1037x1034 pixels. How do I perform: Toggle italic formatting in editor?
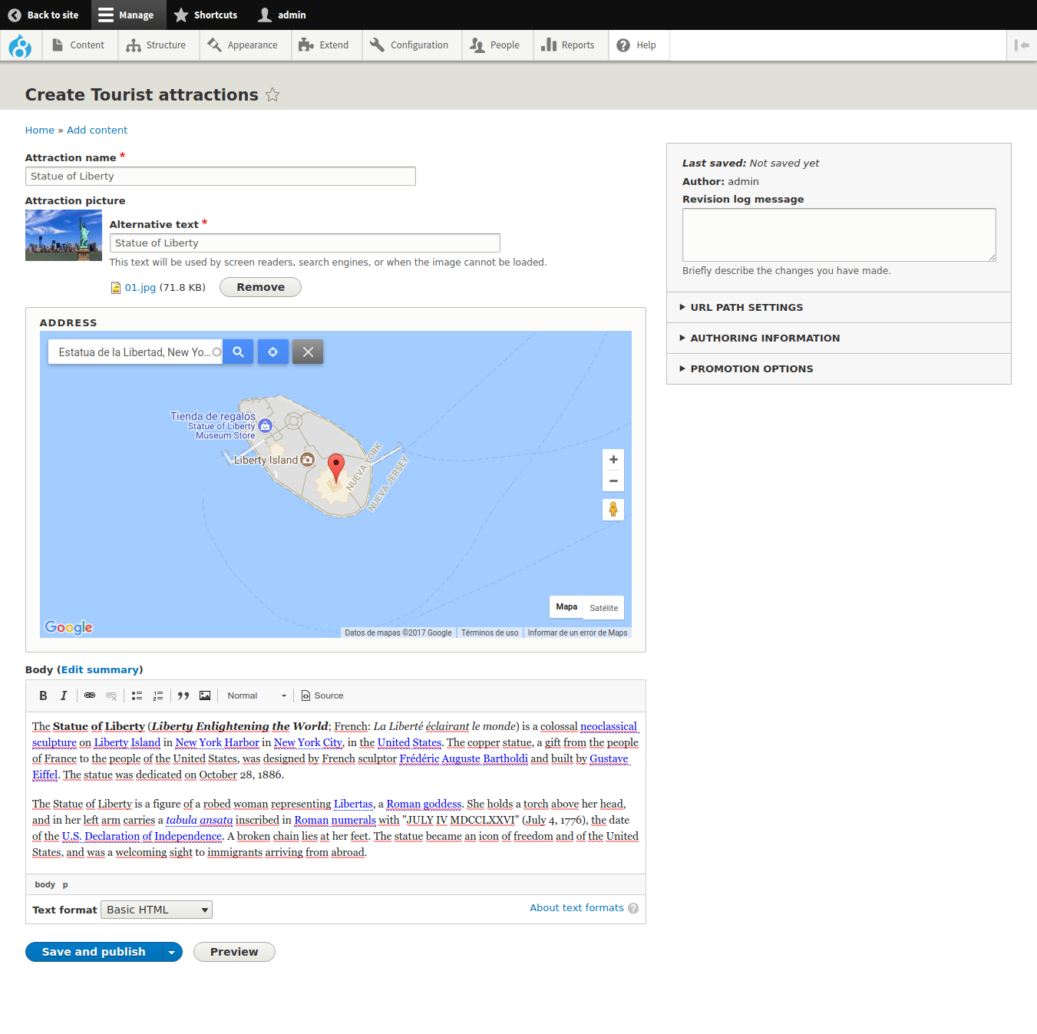(64, 695)
